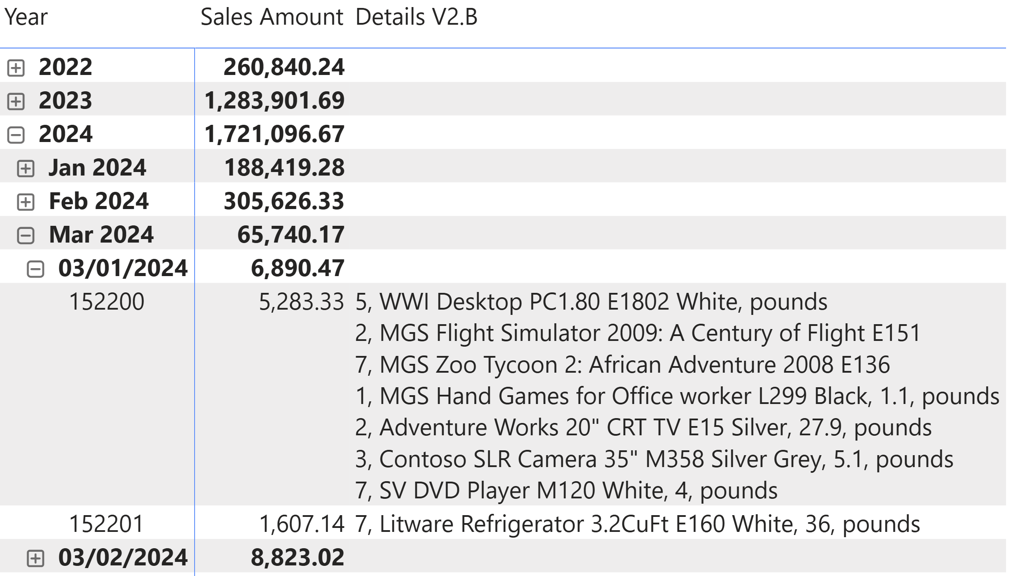Sort by the Sales Amount column header
Image resolution: width=1014 pixels, height=576 pixels.
click(272, 18)
